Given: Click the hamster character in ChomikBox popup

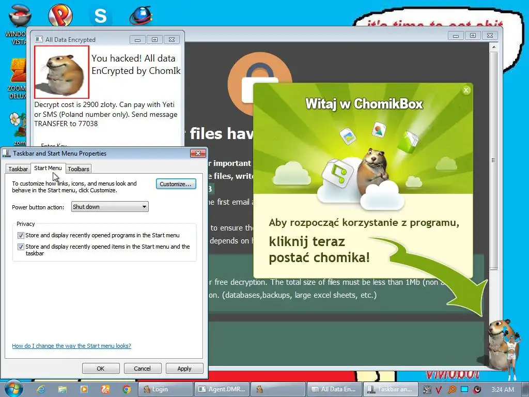Looking at the screenshot, I should coord(373,171).
